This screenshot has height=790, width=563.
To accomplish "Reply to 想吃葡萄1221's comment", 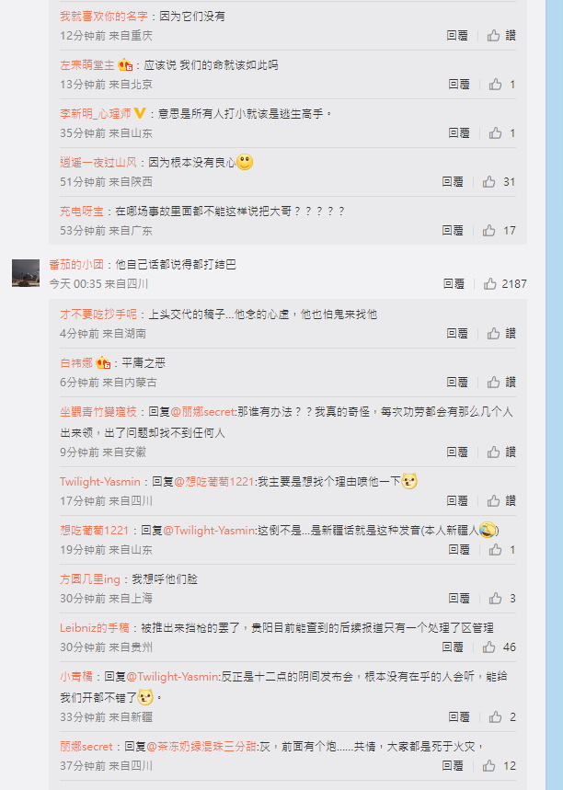I will 459,550.
